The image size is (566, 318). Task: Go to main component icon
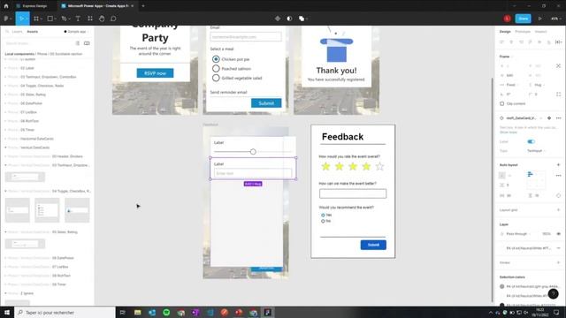pyautogui.click(x=549, y=117)
